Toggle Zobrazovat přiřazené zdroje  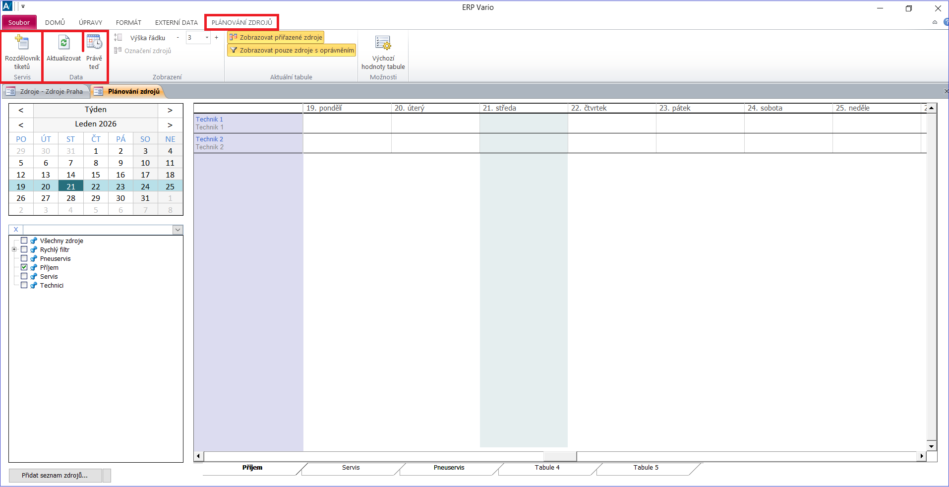[x=276, y=37]
